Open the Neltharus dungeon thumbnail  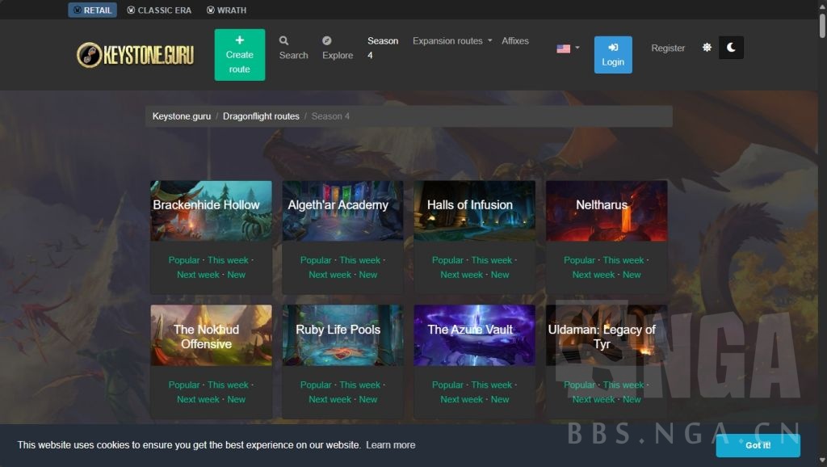click(x=606, y=211)
